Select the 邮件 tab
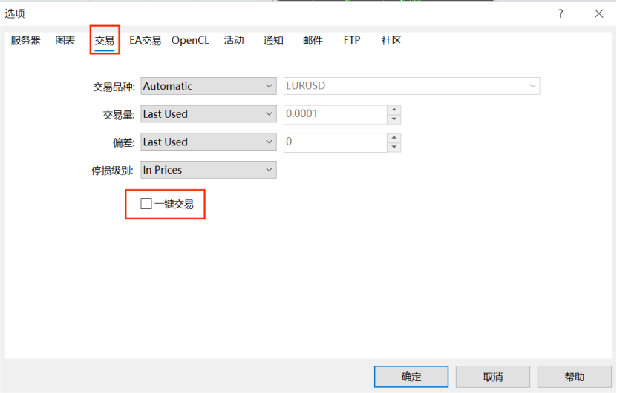Screen dimensions: 617x393 pyautogui.click(x=313, y=41)
